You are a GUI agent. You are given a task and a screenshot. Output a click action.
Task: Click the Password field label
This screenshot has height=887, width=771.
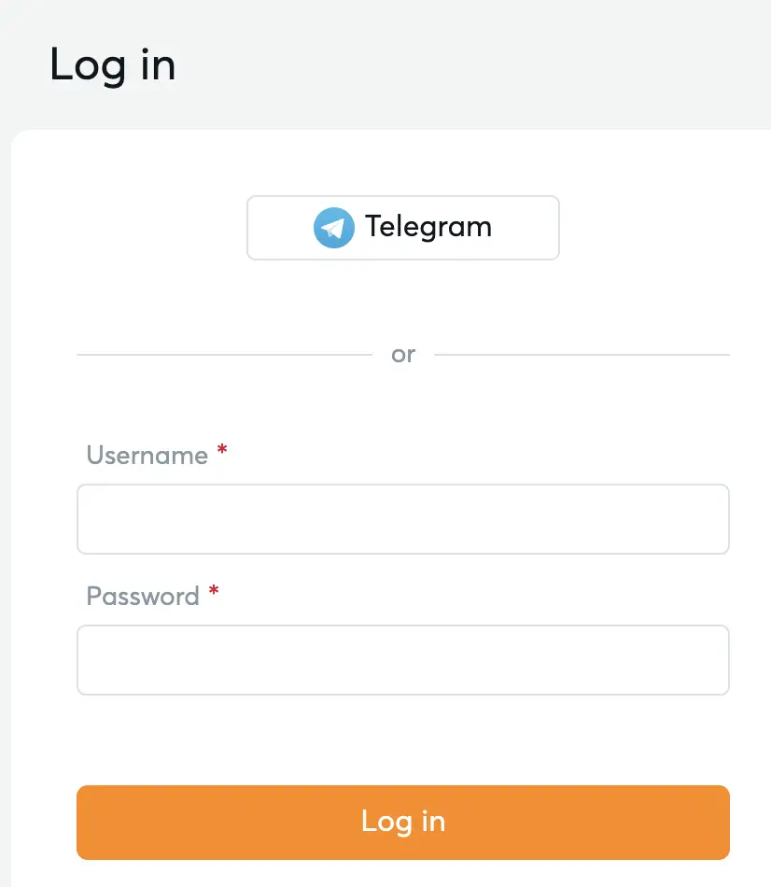(143, 597)
